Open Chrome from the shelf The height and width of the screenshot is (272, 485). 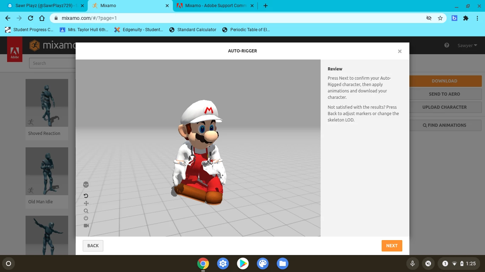pyautogui.click(x=203, y=263)
